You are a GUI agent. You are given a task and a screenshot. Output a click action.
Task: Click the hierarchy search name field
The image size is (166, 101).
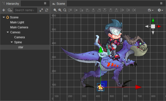pos(25,10)
